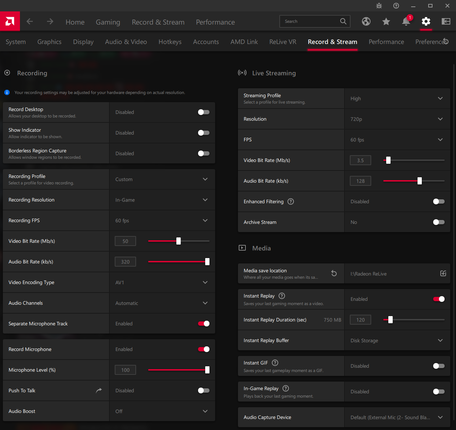Reset Media save location to default
The width and height of the screenshot is (456, 430).
click(x=334, y=273)
